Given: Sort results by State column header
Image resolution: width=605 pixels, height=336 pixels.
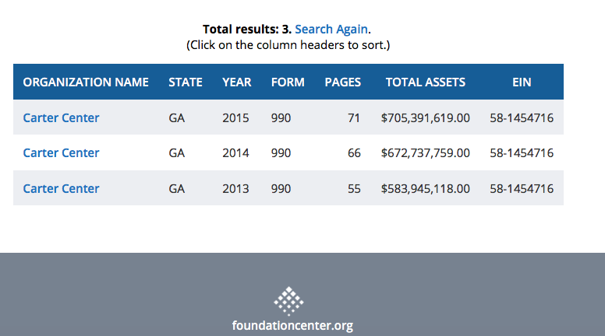Looking at the screenshot, I should point(186,82).
